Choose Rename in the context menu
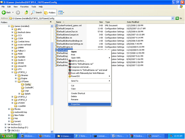This screenshot has width=185, height=139. click(x=90, y=100)
